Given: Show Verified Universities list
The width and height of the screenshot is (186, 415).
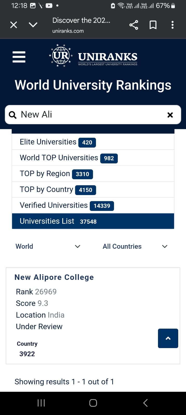Looking at the screenshot, I should click(67, 205).
